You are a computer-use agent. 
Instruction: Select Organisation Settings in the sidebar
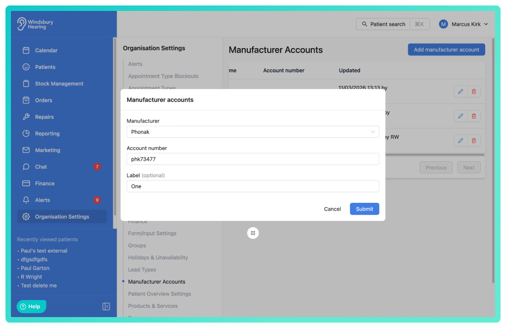(x=62, y=216)
